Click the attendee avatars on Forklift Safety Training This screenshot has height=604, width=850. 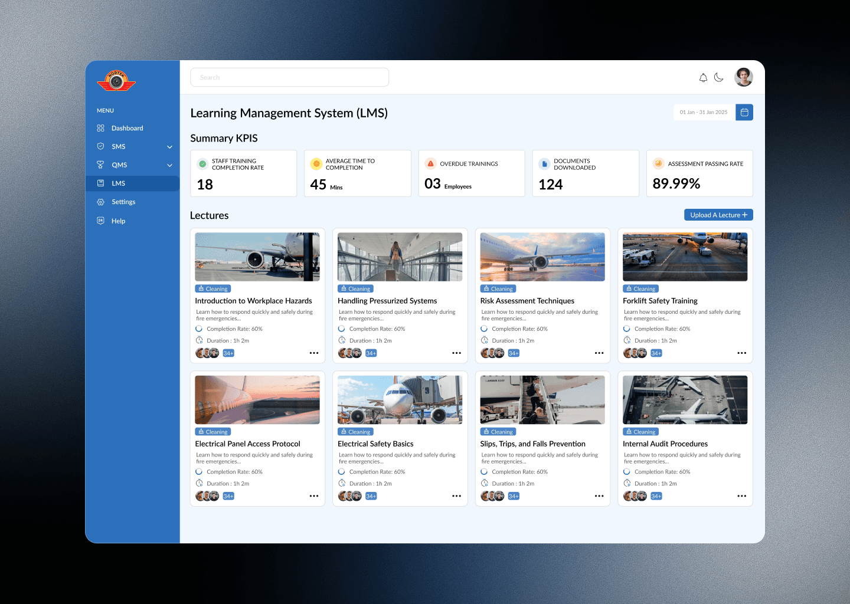pos(635,353)
